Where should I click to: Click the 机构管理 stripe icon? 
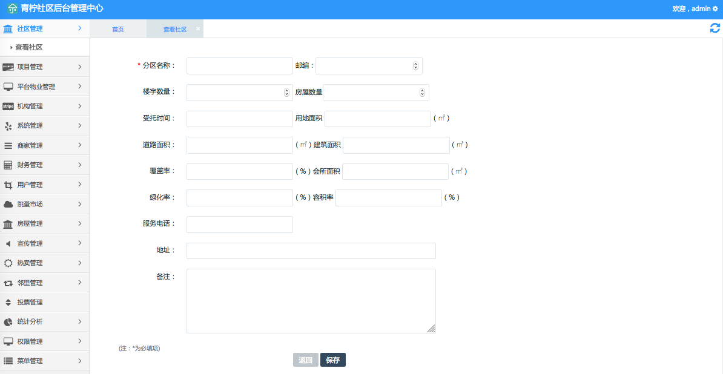tap(8, 106)
